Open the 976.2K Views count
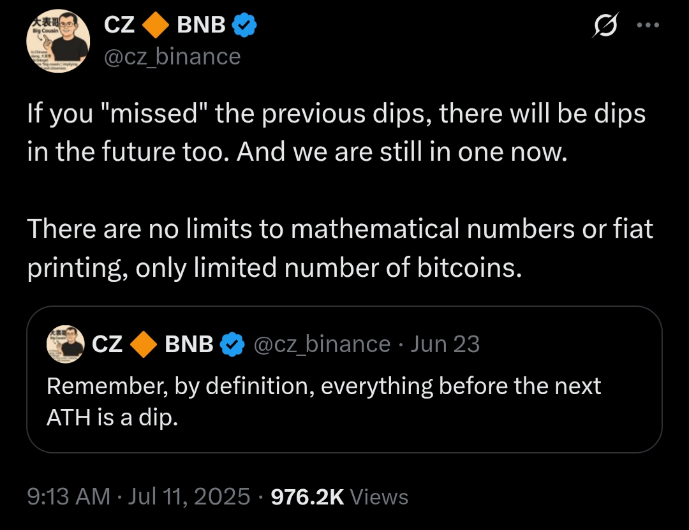The image size is (689, 530). coord(339,496)
